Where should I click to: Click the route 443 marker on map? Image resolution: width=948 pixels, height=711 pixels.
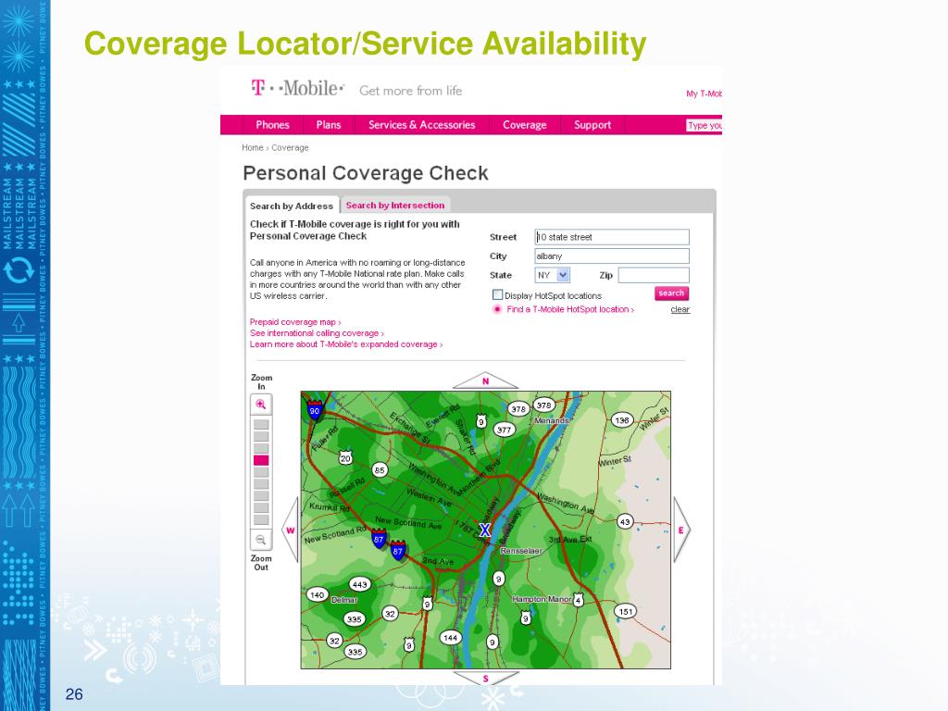pyautogui.click(x=360, y=584)
